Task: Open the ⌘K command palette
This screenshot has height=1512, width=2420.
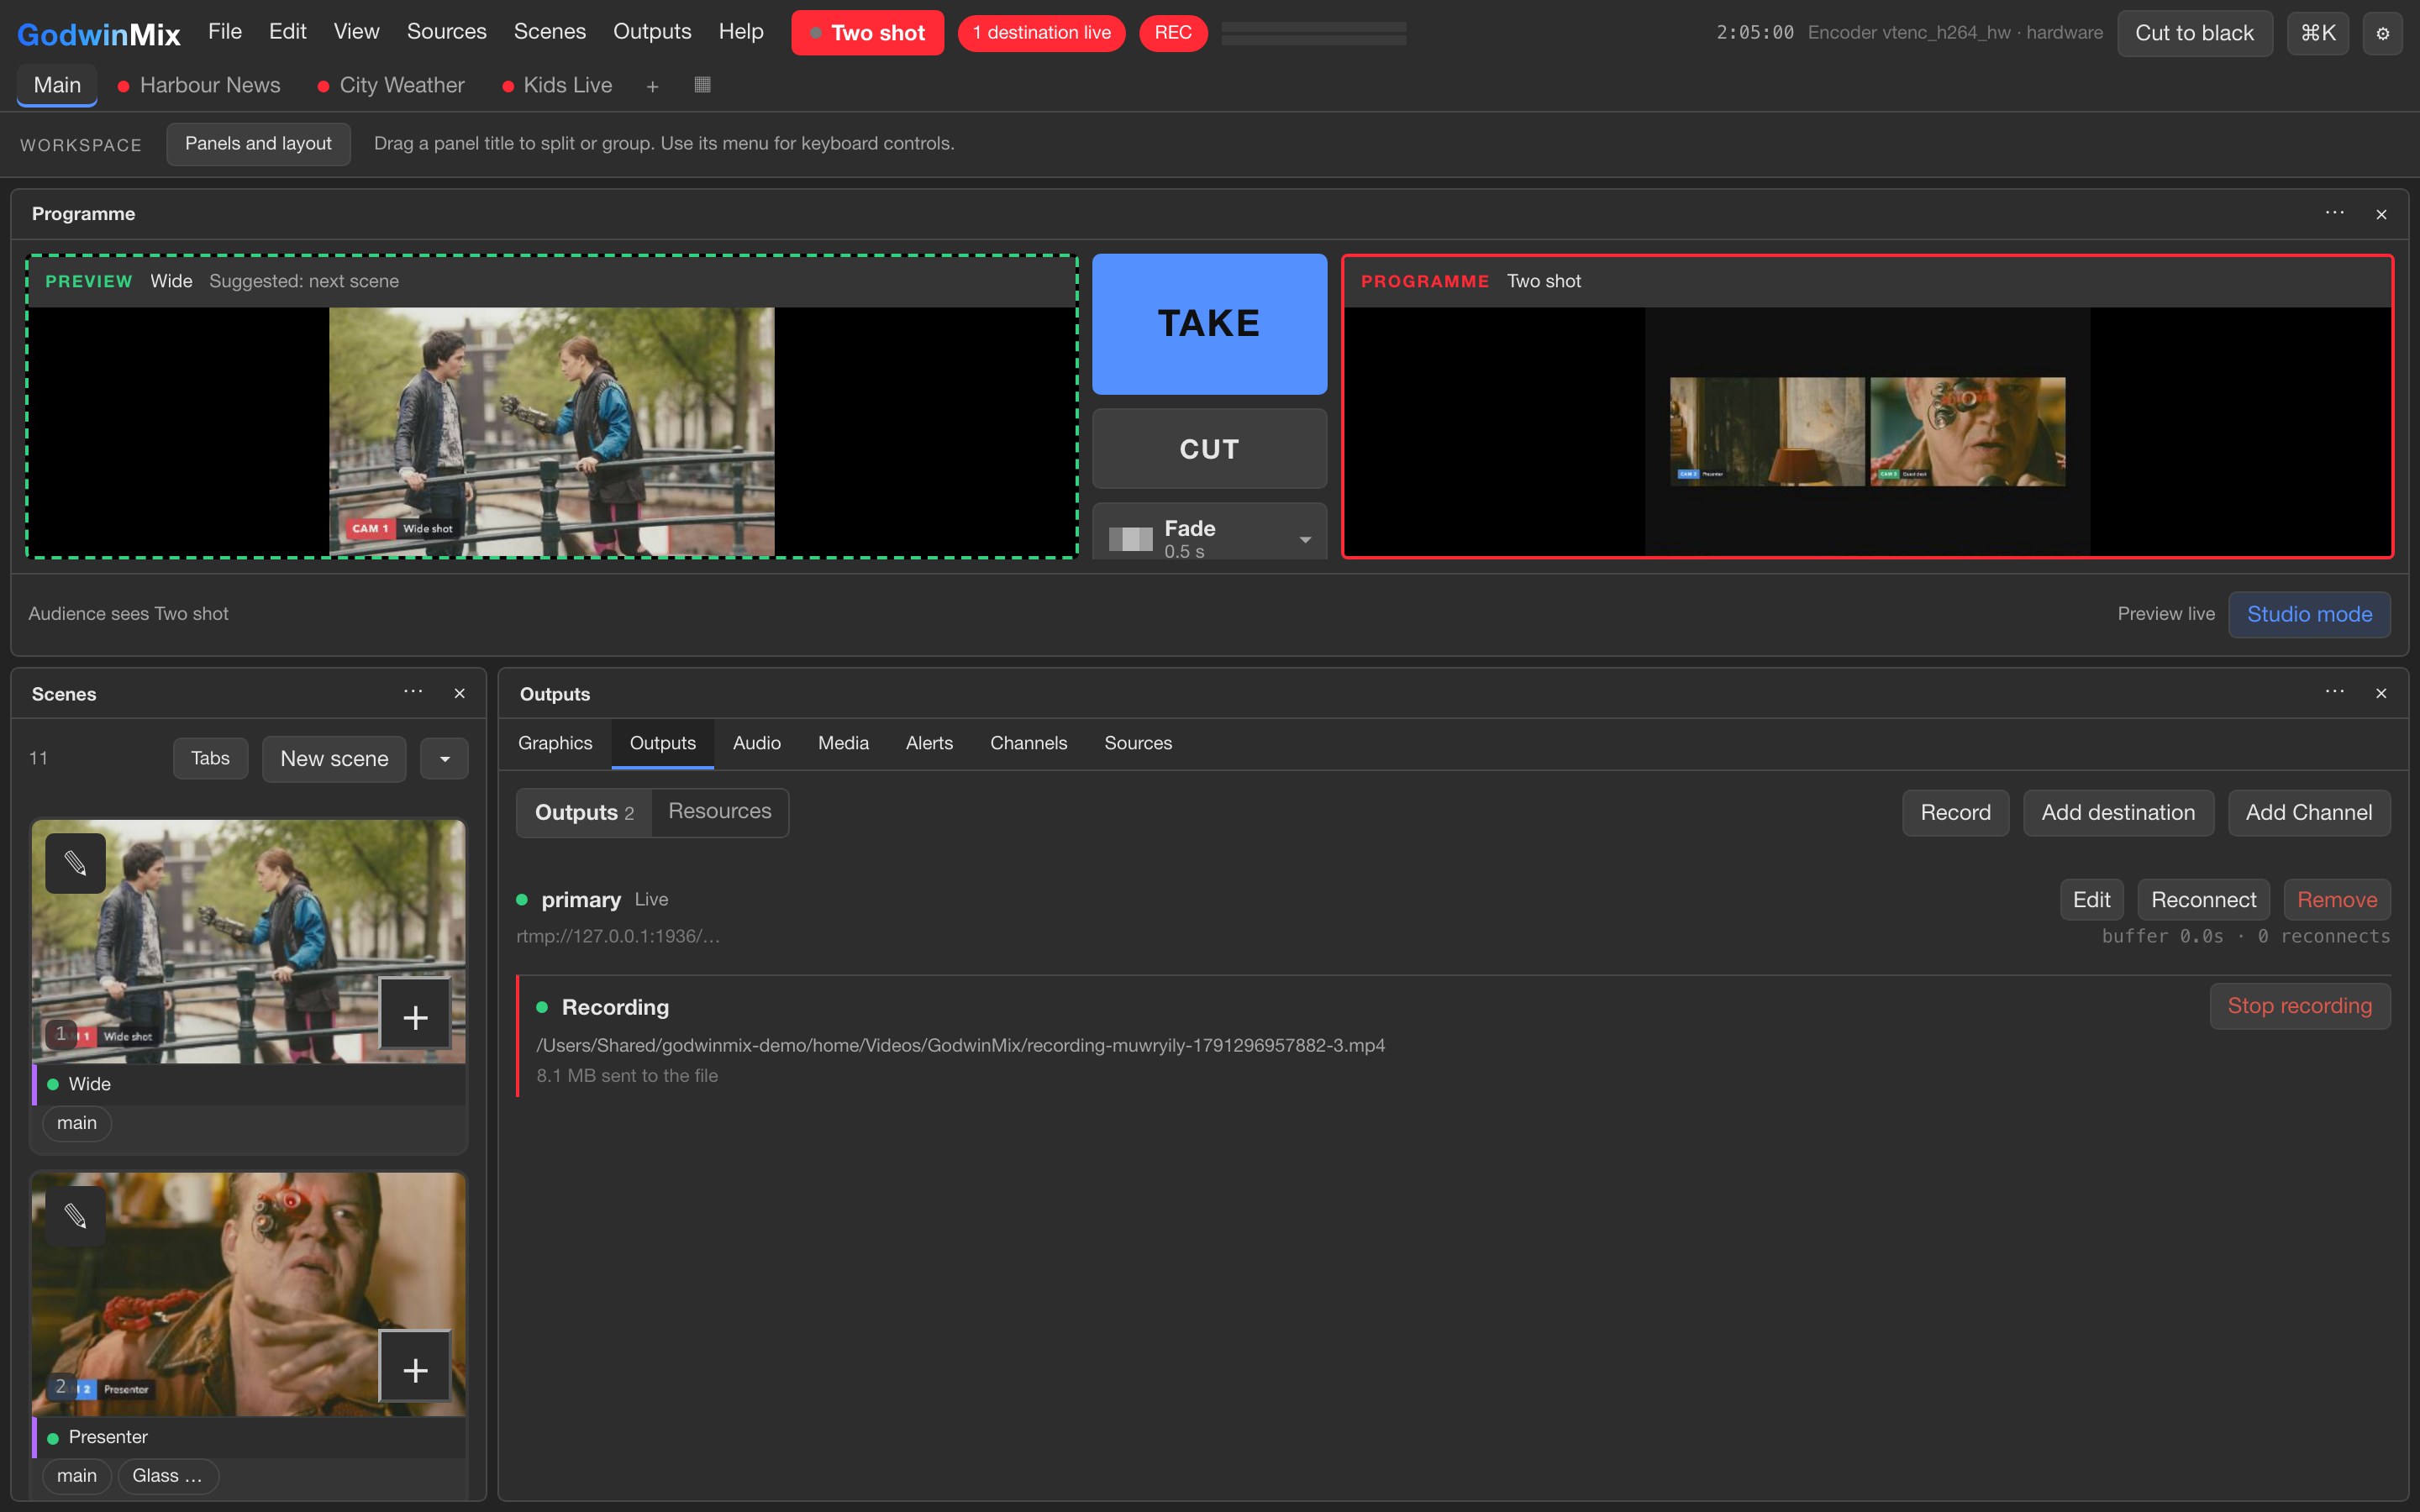Action: (x=2317, y=33)
